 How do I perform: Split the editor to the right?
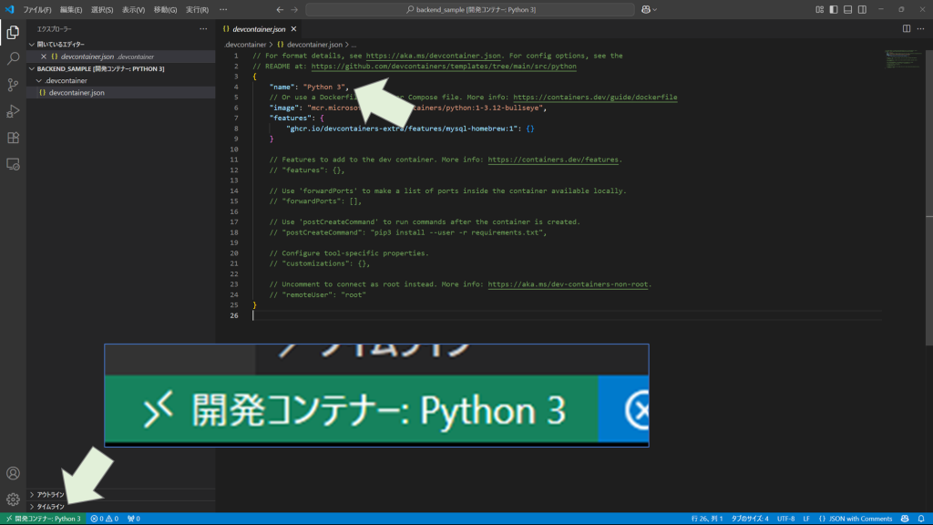tap(907, 28)
